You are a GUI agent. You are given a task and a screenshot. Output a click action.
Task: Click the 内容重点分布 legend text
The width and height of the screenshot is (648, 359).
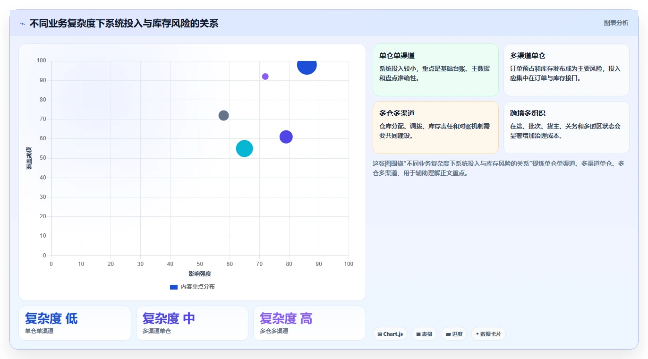[197, 287]
